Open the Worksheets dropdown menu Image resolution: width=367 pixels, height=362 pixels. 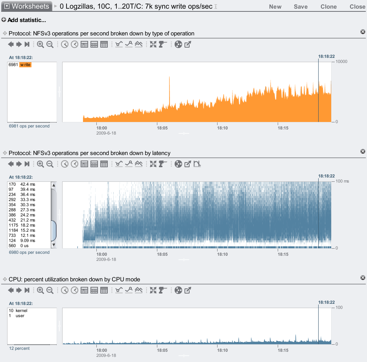click(x=26, y=6)
